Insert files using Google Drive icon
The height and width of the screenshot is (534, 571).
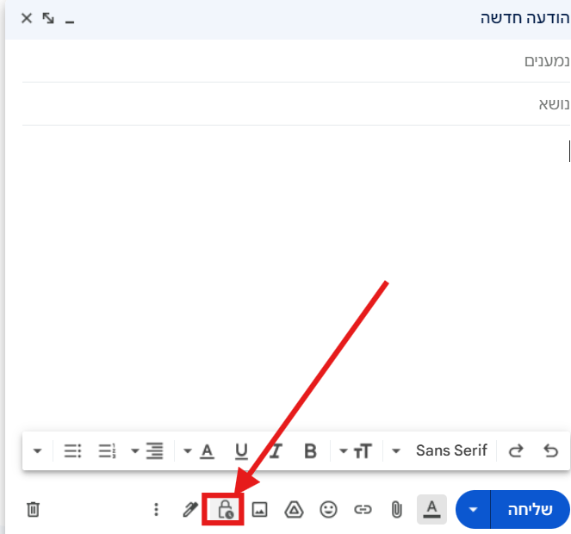[294, 509]
